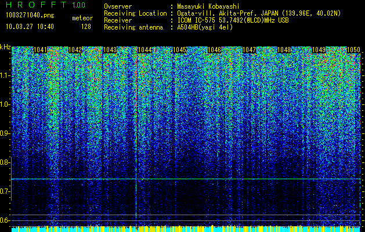Click the meteor label
Image resolution: width=365 pixels, height=232 pixels.
[x=82, y=18]
